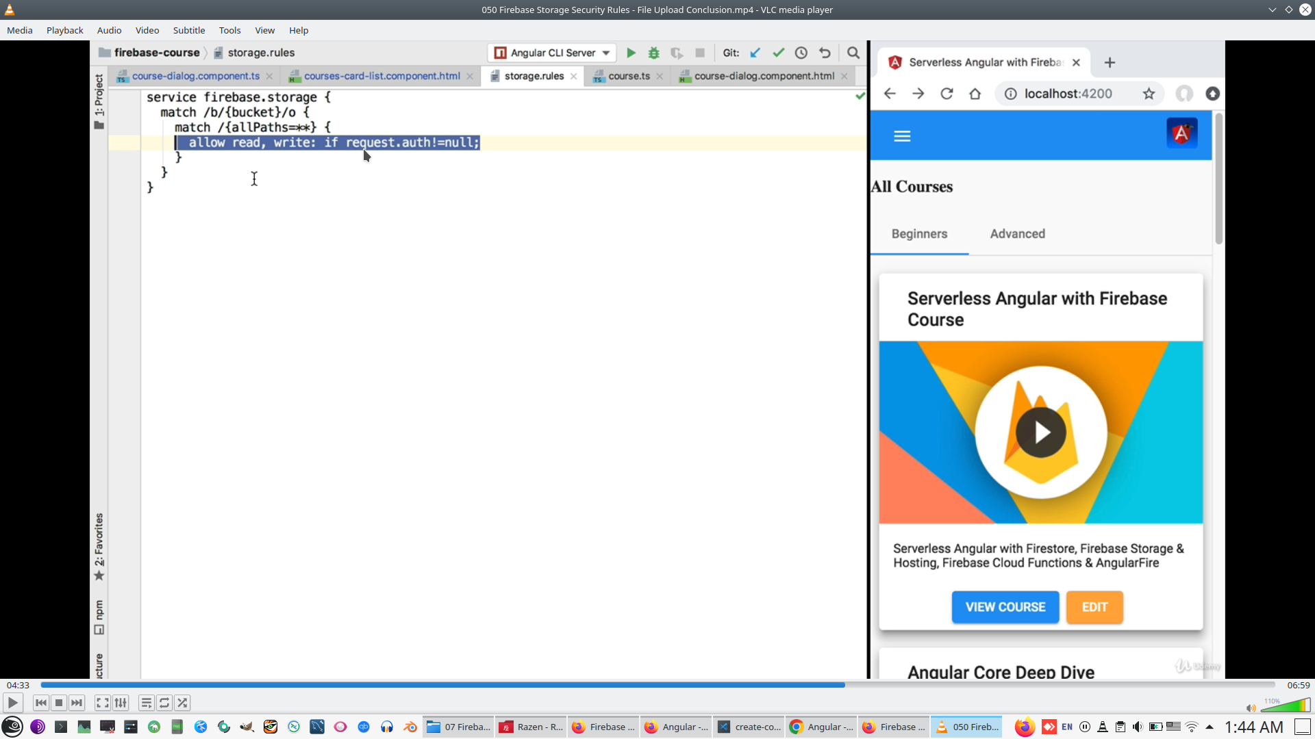Image resolution: width=1315 pixels, height=739 pixels.
Task: Switch to the Advanced courses tab
Action: 1018,233
